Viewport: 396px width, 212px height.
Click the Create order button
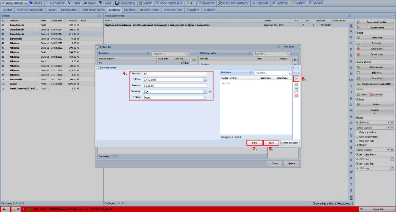tap(375, 38)
